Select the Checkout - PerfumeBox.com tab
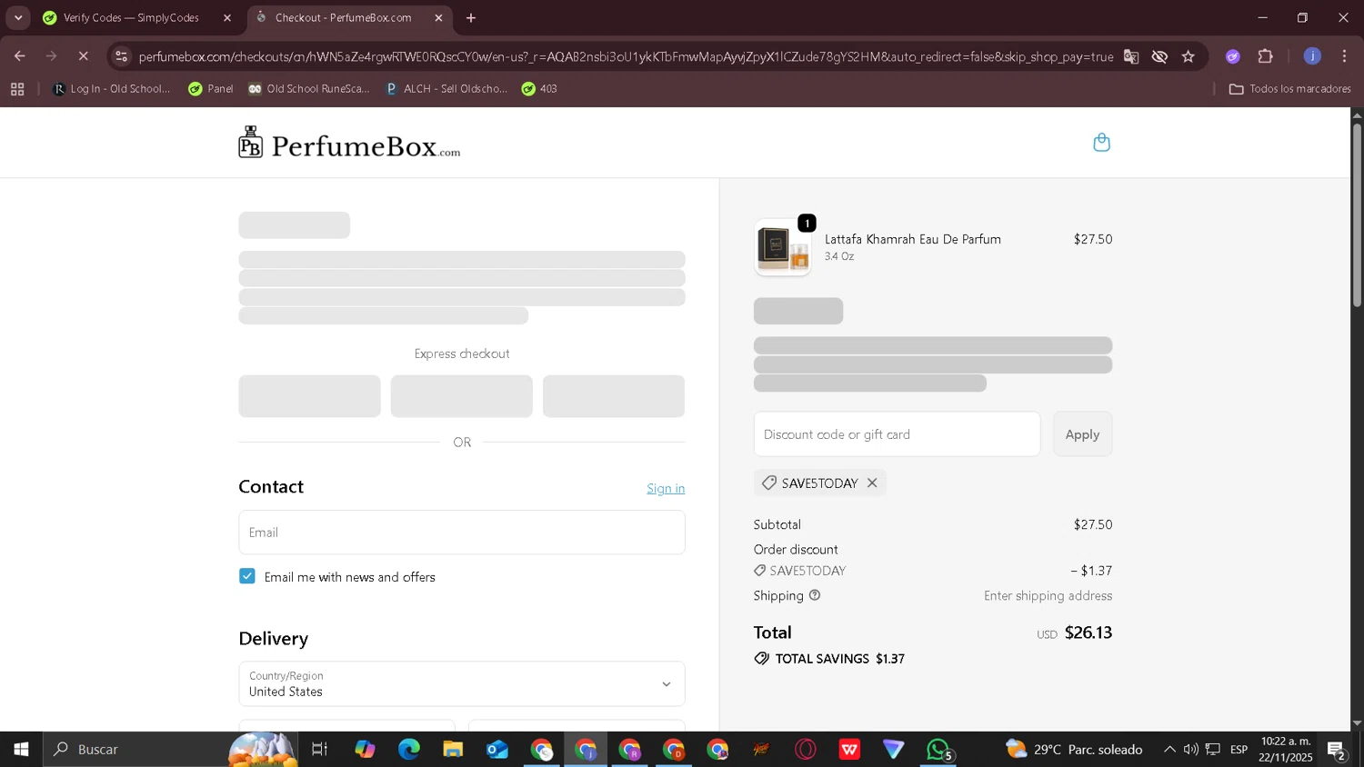Viewport: 1364px width, 767px height. tap(343, 17)
